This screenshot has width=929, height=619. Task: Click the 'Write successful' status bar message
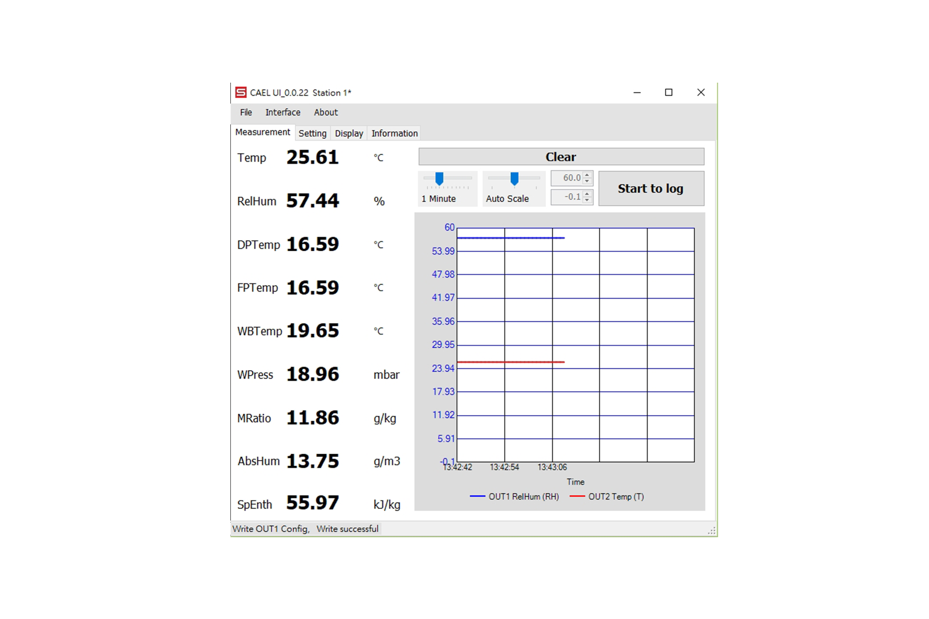[x=347, y=529]
